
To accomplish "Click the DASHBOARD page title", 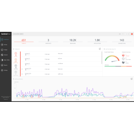I will (18, 34).
